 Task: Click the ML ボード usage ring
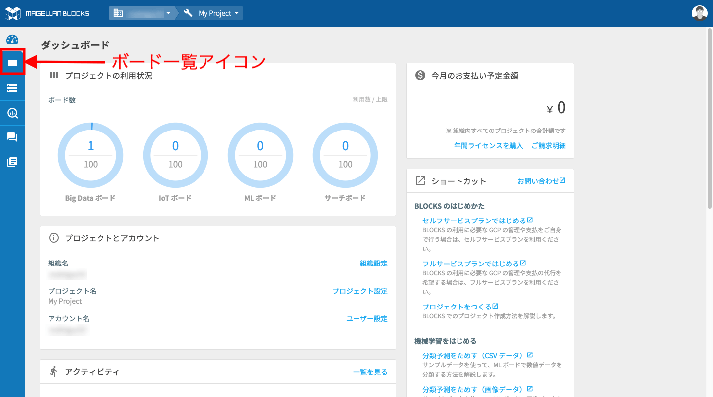260,155
